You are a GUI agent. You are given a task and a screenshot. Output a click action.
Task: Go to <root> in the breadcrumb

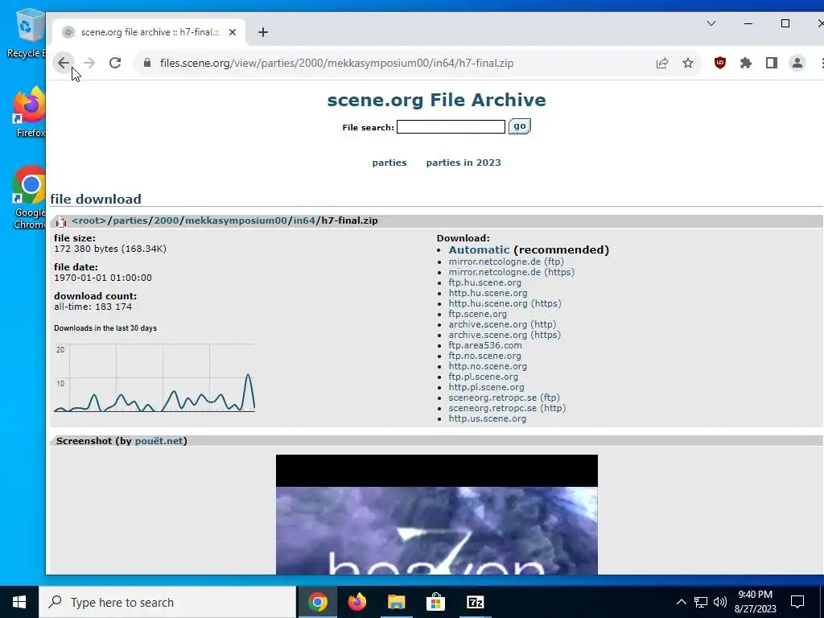tap(89, 220)
